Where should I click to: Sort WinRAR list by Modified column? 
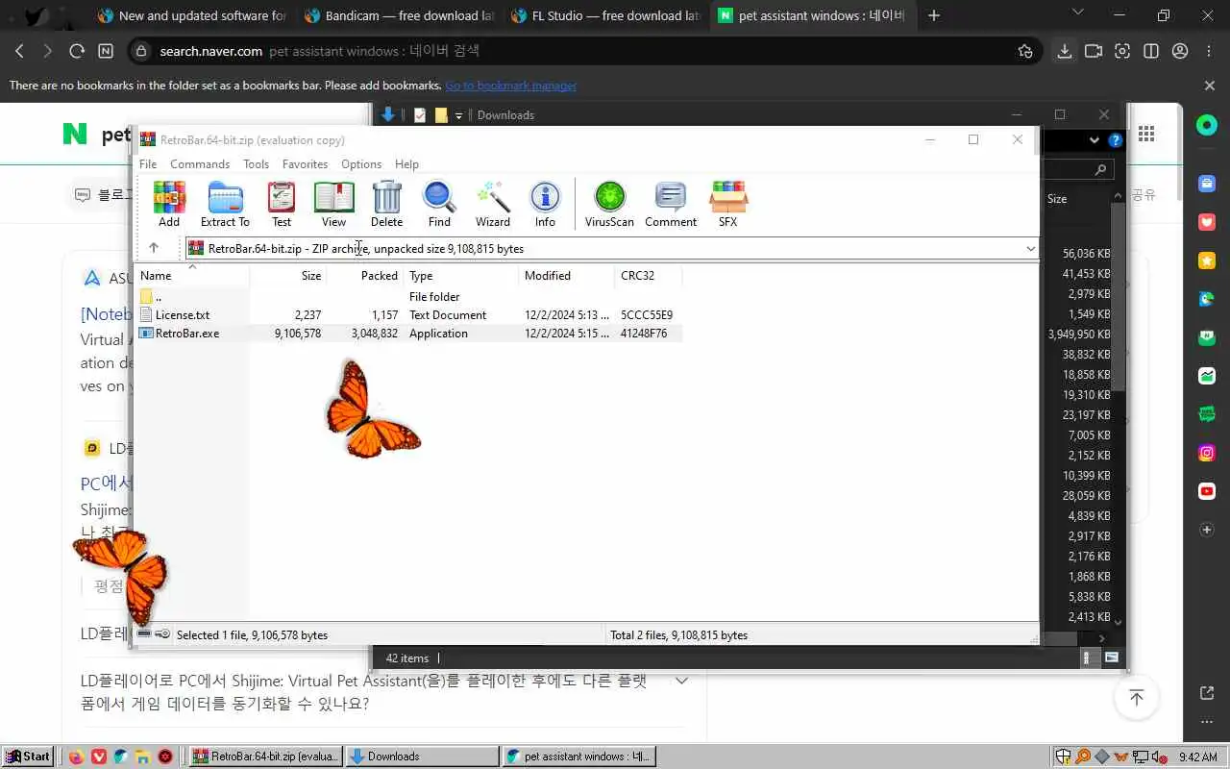567,276
